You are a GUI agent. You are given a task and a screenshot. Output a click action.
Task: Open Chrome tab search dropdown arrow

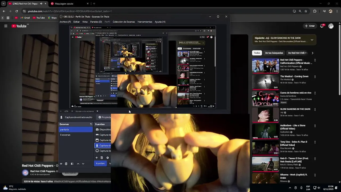click(3, 4)
